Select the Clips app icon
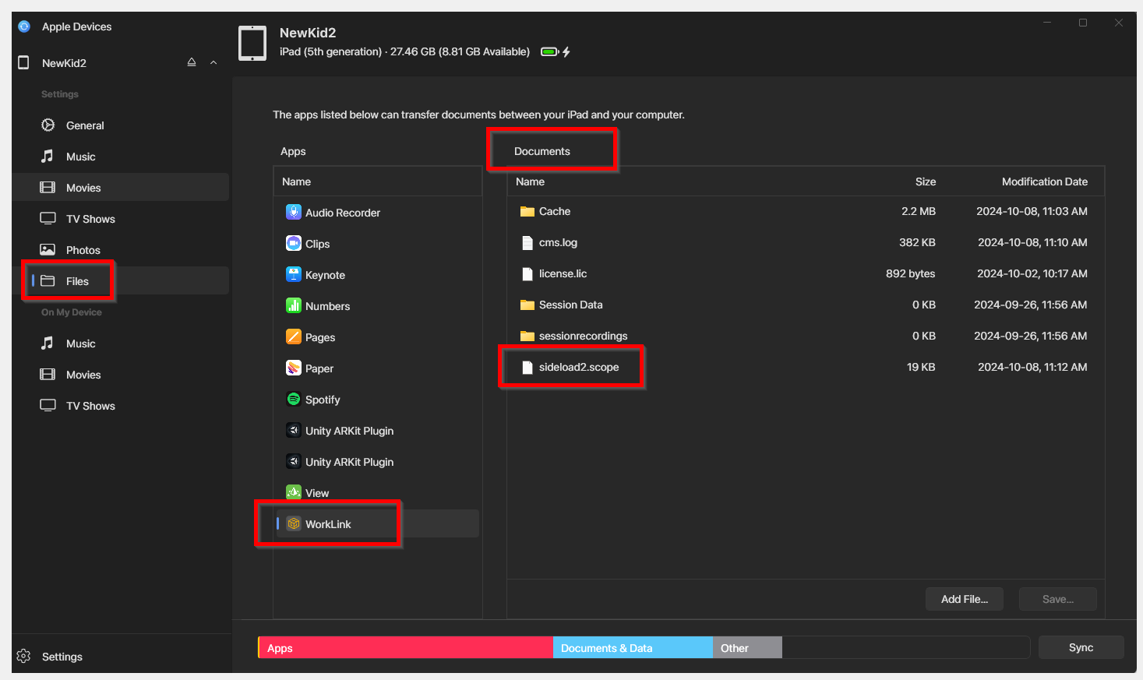 pos(293,243)
